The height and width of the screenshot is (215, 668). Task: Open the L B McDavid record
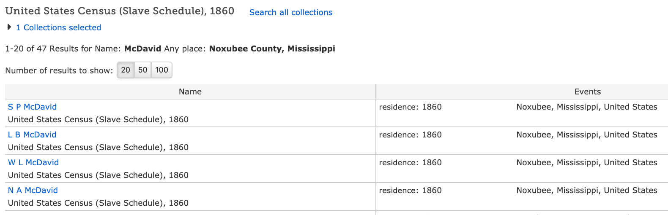(32, 135)
